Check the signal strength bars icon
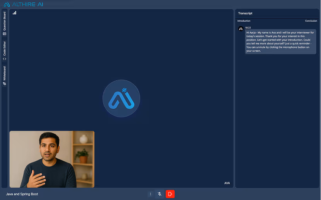321x200 pixels. pos(14,13)
